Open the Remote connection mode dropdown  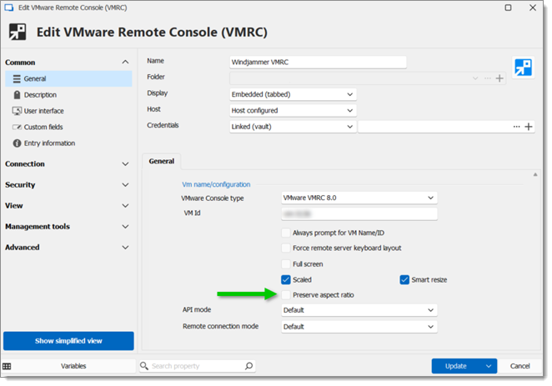pyautogui.click(x=359, y=327)
